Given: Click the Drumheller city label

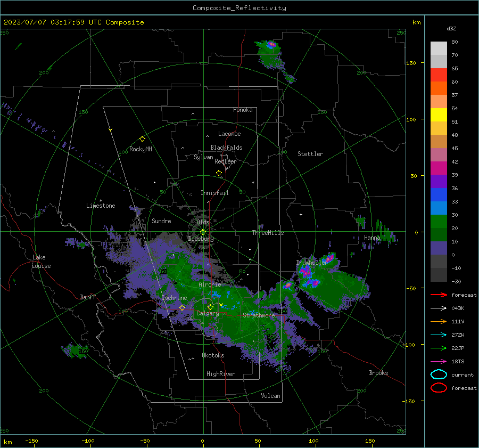Looking at the screenshot, I should pyautogui.click(x=312, y=263).
